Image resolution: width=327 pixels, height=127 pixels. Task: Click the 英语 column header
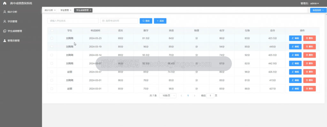(x=171, y=30)
